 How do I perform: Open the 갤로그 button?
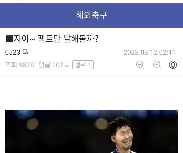(x=83, y=65)
